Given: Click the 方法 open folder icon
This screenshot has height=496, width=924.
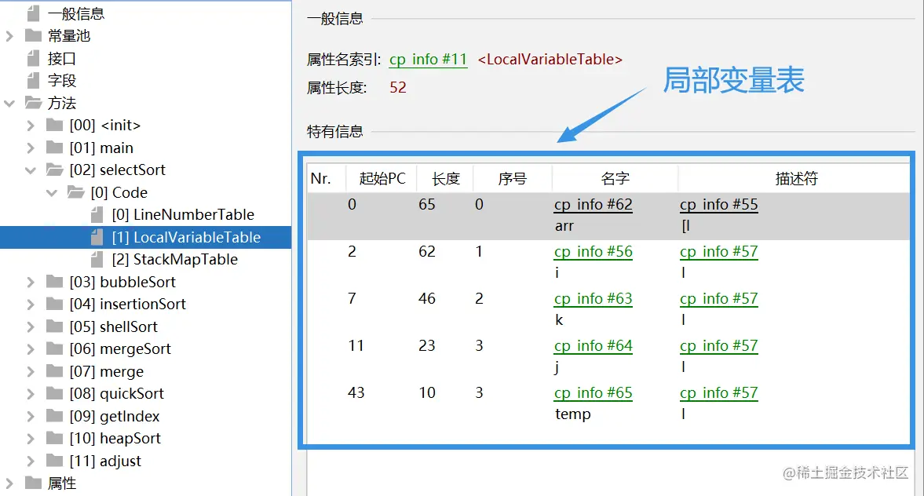Looking at the screenshot, I should coord(33,103).
